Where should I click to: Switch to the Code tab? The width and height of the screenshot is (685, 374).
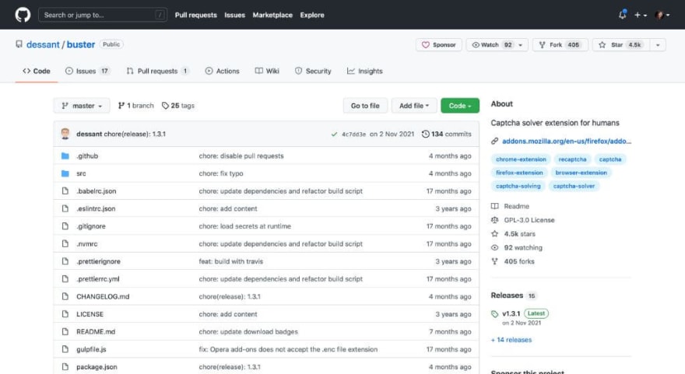tap(37, 71)
